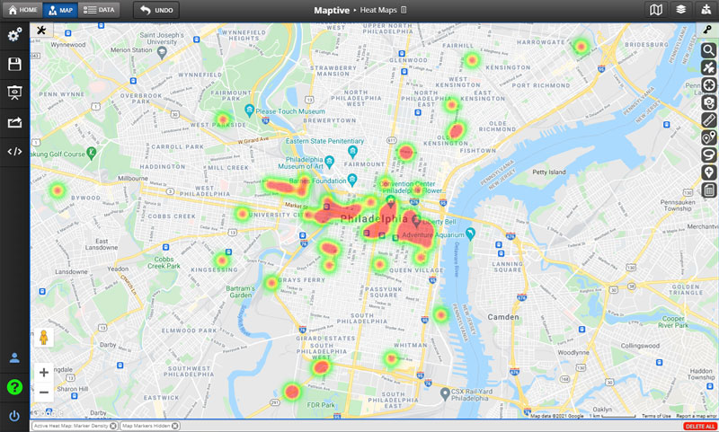This screenshot has height=432, width=719.
Task: Click the save floppy disk icon
Action: 14,65
